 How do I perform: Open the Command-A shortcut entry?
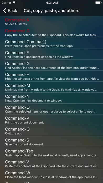[x=51, y=22]
